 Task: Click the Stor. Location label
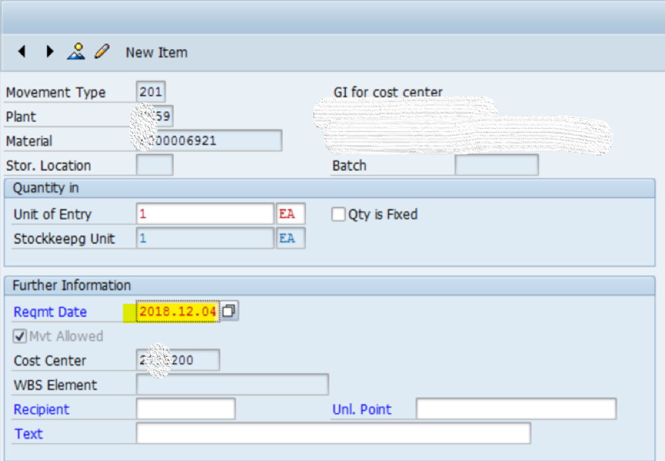[48, 166]
